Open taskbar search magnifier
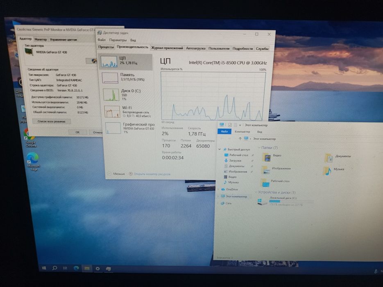 tap(55, 268)
